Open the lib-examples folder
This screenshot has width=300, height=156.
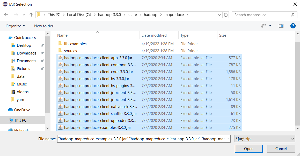75,44
